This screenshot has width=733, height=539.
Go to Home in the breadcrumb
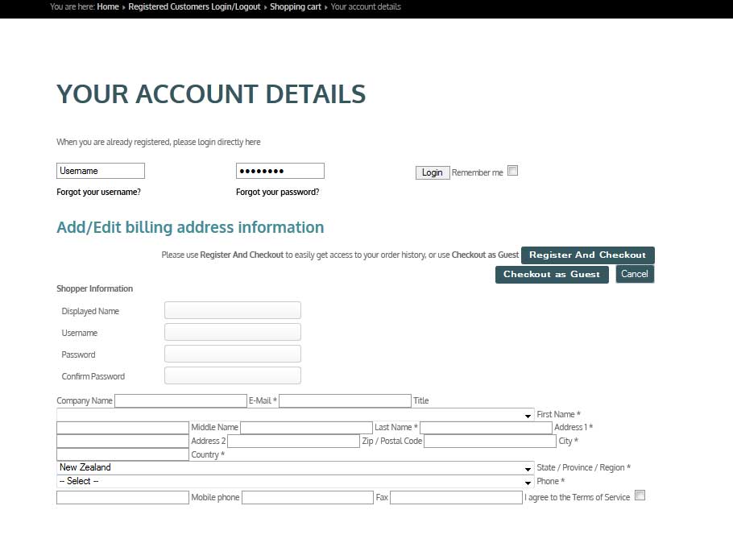108,6
